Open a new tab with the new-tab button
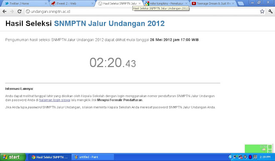 [x=241, y=4]
